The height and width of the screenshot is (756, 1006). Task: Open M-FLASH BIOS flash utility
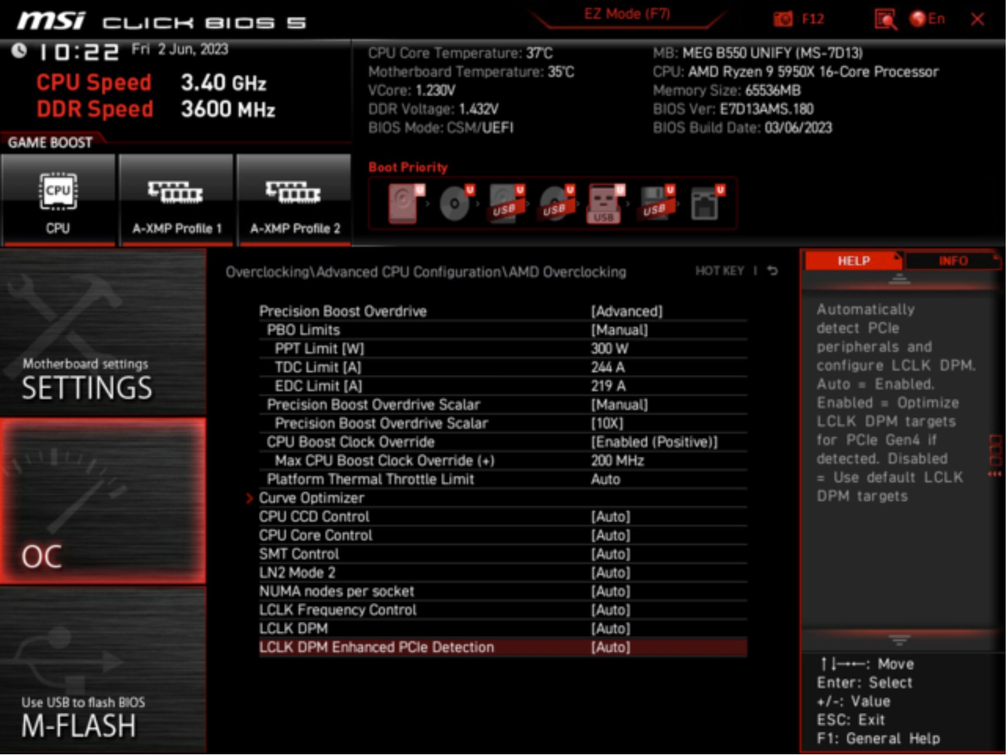[x=103, y=670]
